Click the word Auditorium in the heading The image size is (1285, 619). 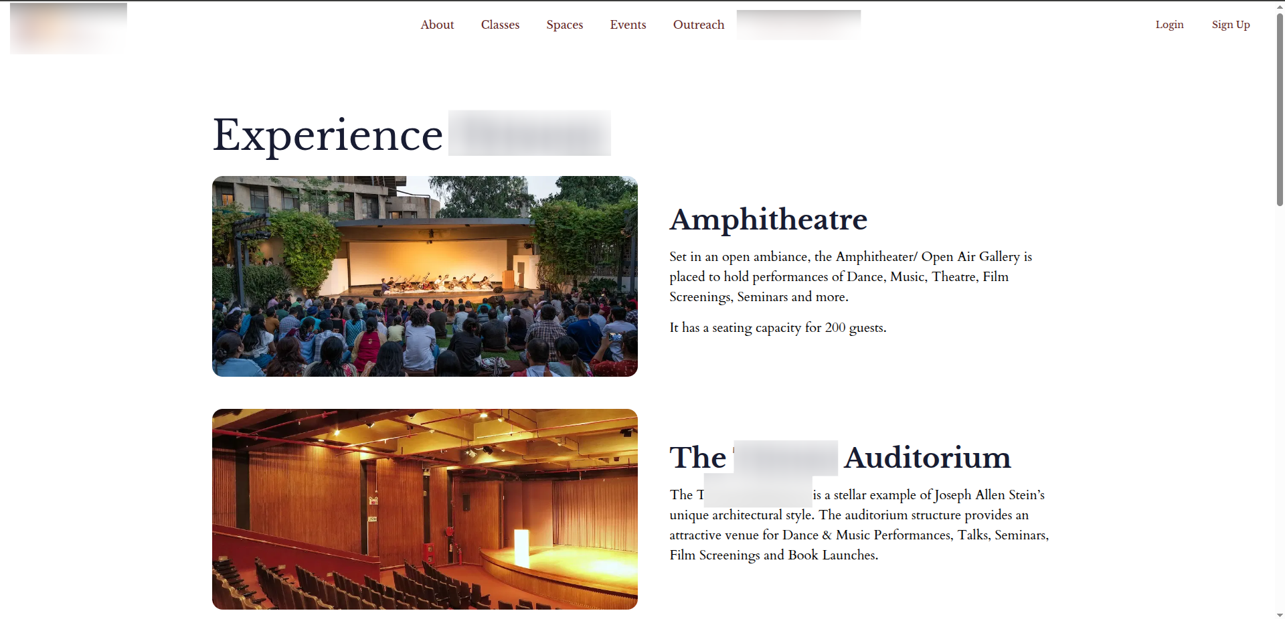click(x=927, y=458)
